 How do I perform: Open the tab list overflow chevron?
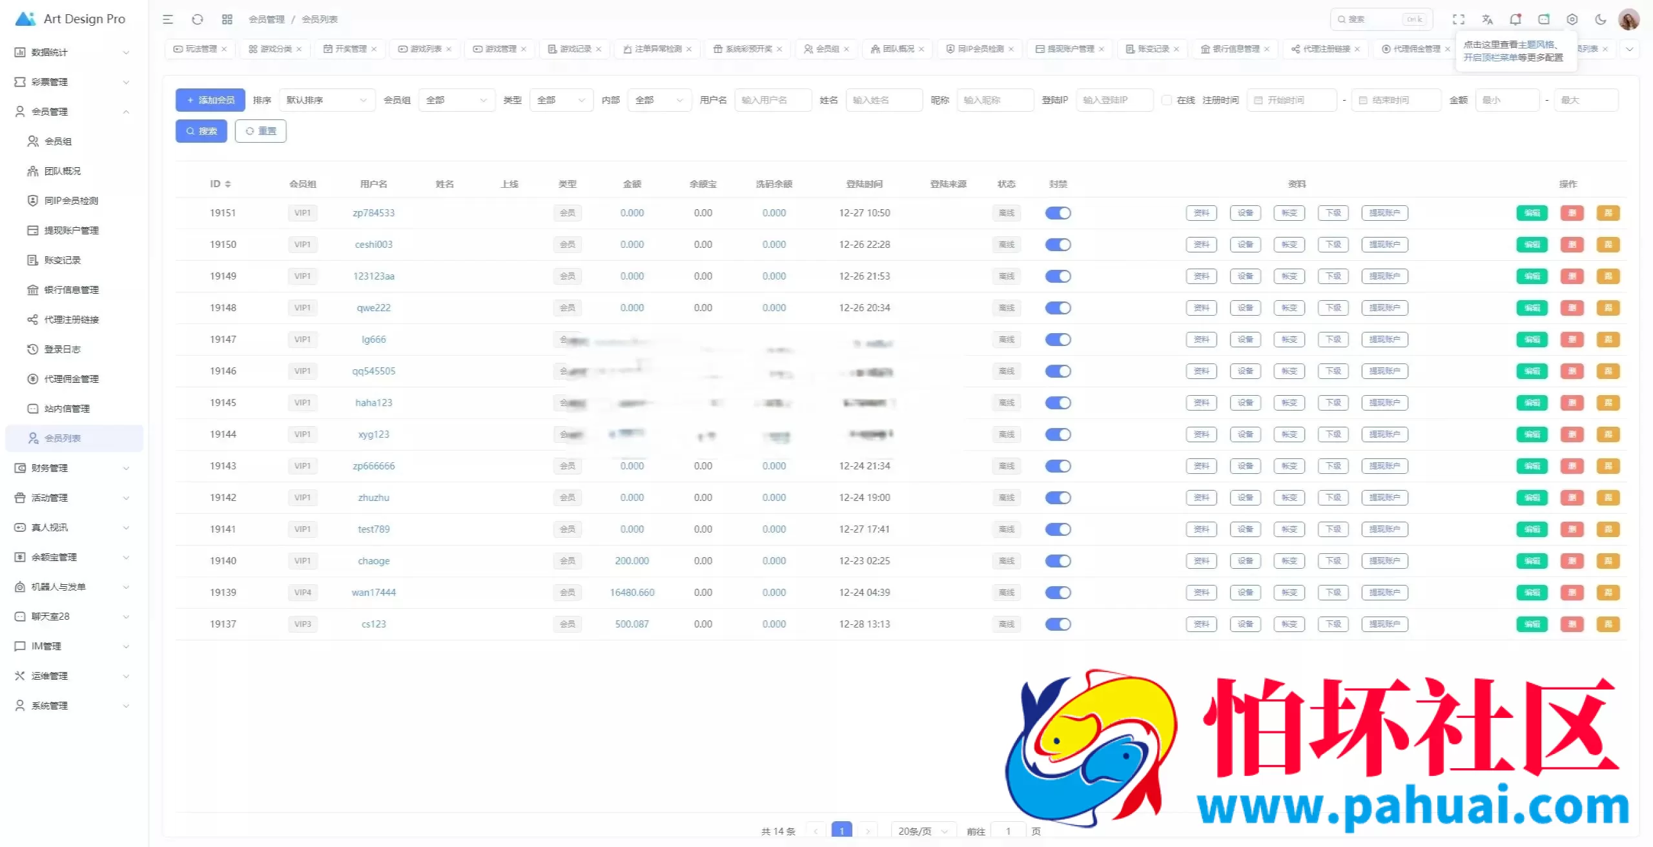[1629, 49]
